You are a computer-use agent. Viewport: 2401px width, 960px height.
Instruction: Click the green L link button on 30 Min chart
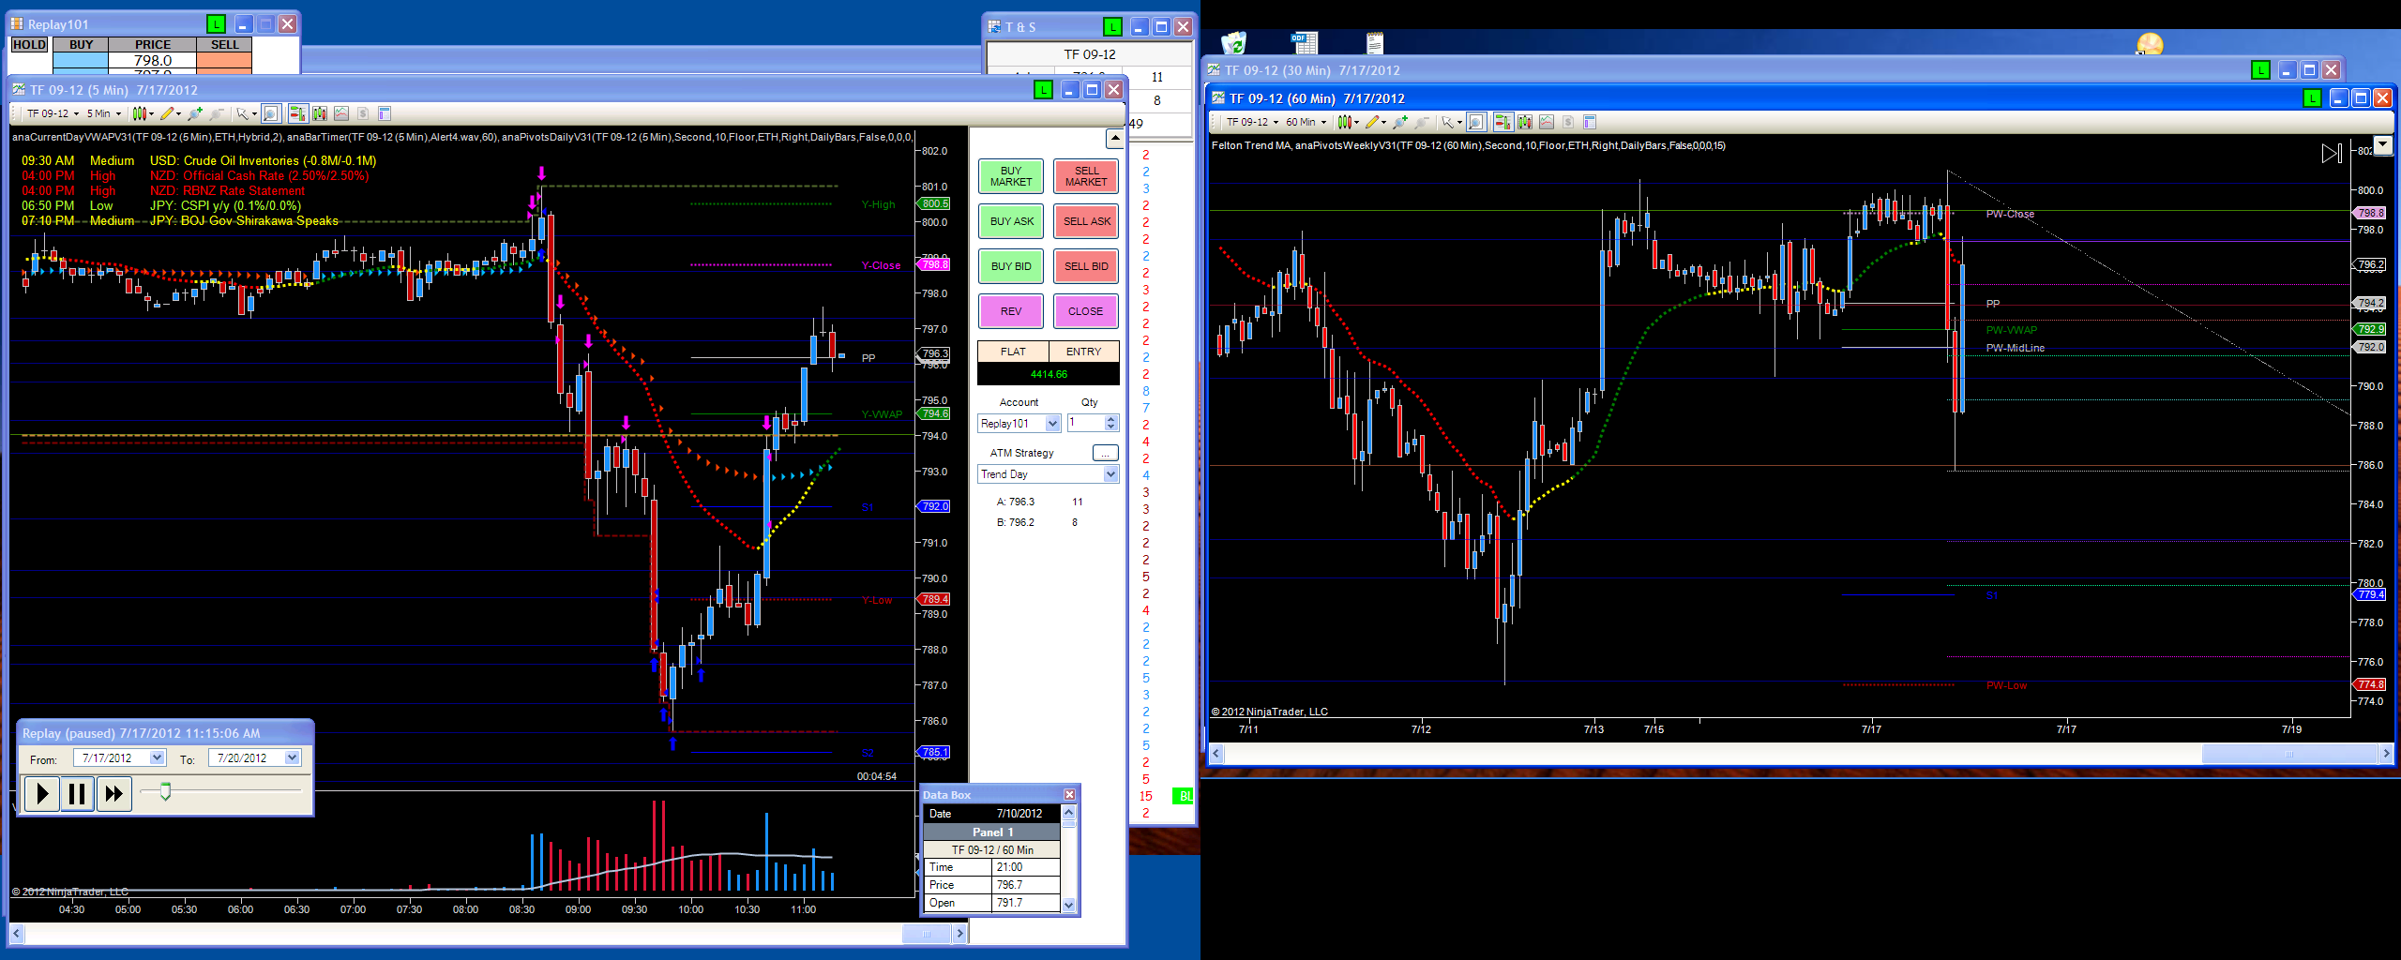click(x=2261, y=70)
